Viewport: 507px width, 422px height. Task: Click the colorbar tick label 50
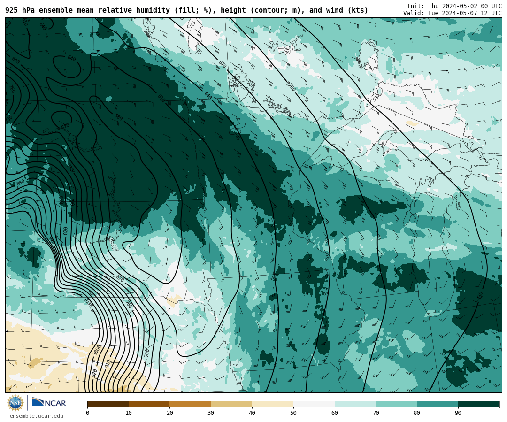[x=293, y=413]
